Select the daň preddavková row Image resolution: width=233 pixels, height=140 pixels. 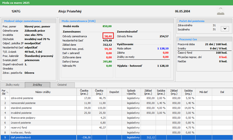point(116,137)
